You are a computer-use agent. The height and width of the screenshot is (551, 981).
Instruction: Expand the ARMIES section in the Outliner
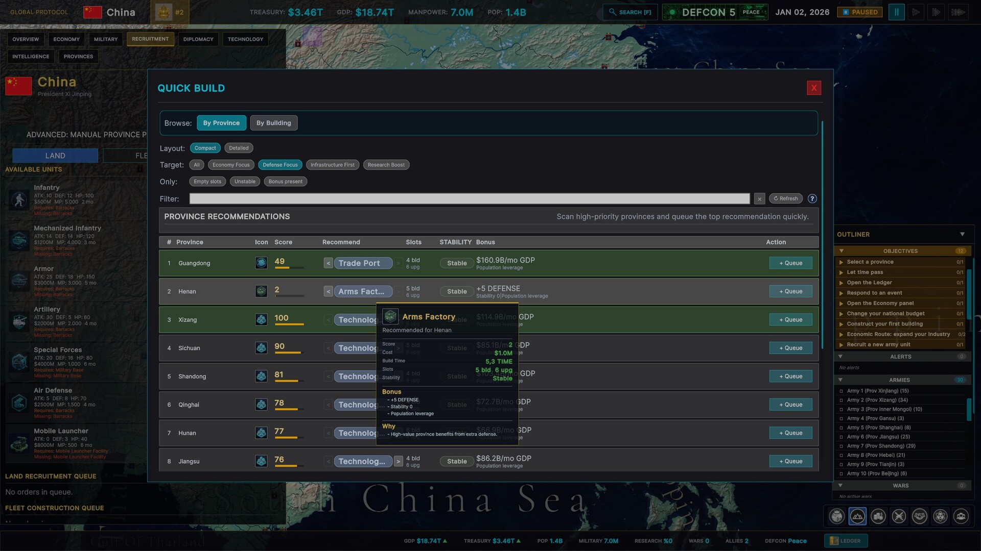point(842,380)
